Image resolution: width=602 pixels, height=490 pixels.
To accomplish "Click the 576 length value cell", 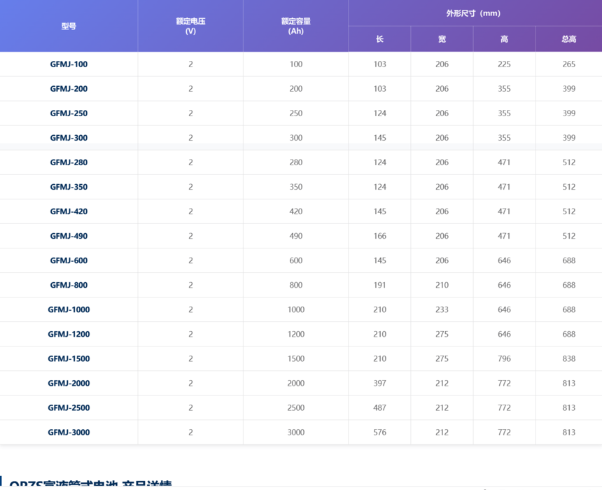I will point(379,433).
